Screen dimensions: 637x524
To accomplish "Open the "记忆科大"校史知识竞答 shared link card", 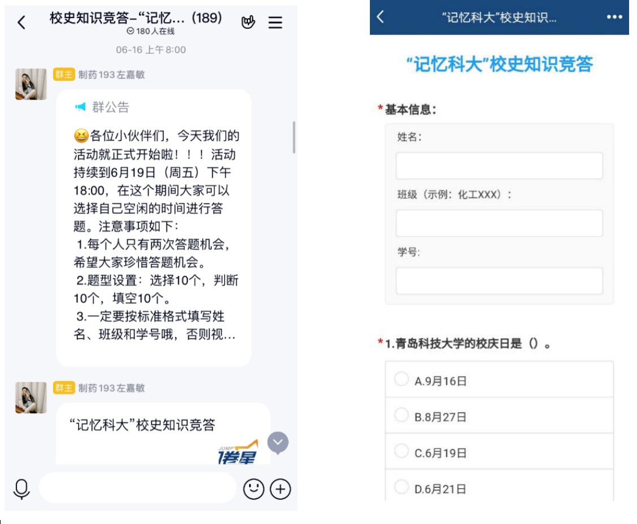I will point(163,434).
